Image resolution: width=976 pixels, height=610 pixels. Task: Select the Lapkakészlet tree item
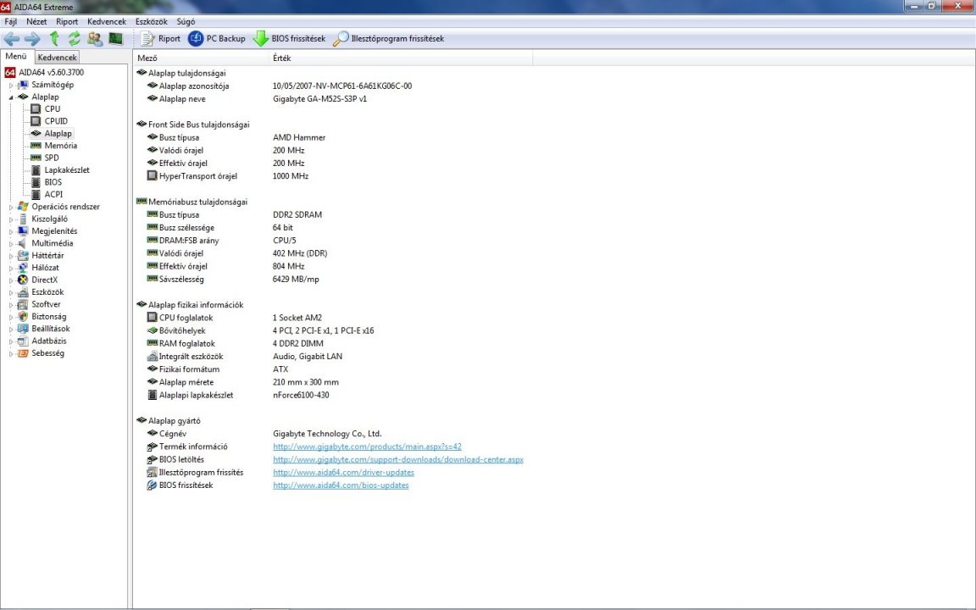67,170
